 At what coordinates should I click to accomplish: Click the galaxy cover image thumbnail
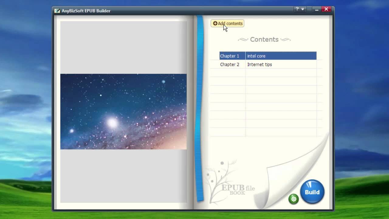point(123,112)
